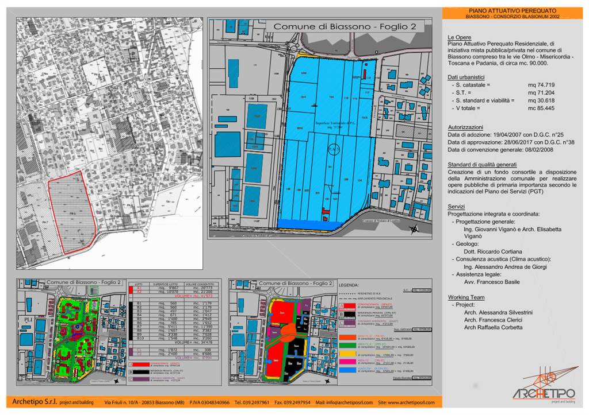
Task: Click the C2 row with mq. 2'400
Action: [175, 354]
